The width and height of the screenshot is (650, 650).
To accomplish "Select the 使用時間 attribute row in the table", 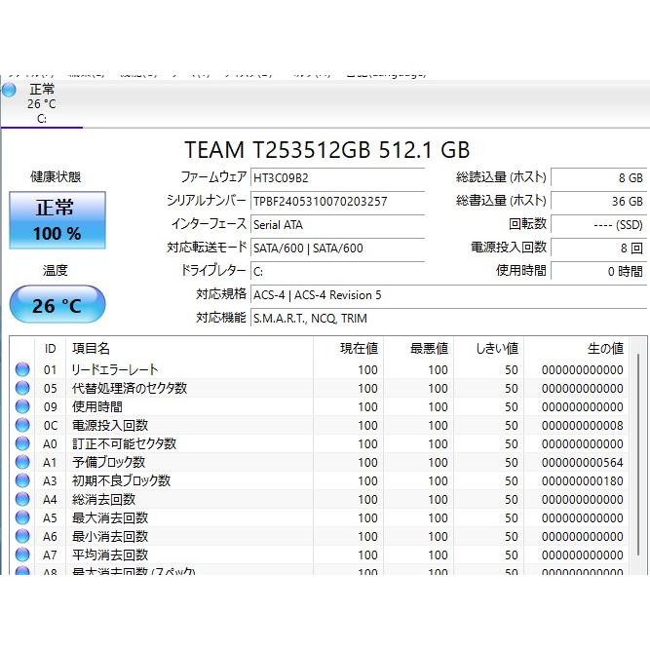I will (320, 406).
